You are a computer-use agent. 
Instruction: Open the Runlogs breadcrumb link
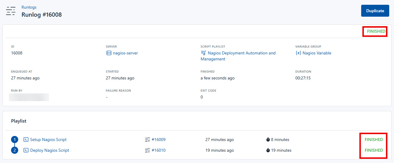29,7
